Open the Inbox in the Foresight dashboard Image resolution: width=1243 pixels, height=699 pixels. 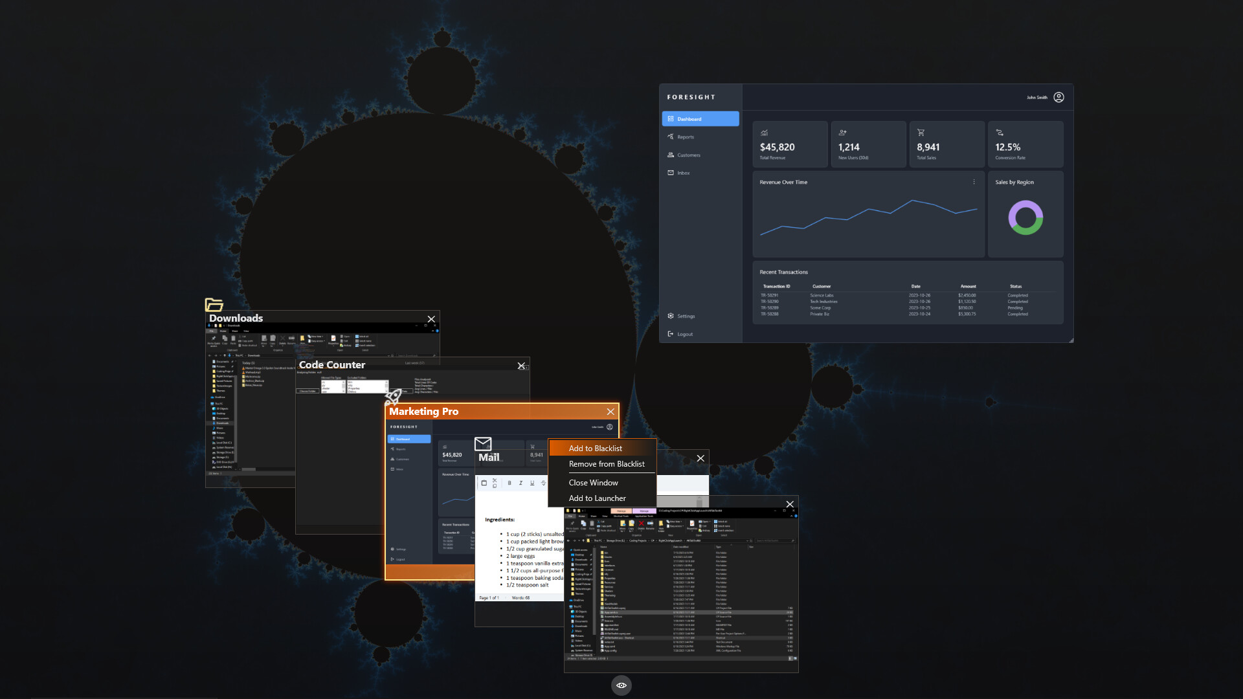click(x=684, y=173)
